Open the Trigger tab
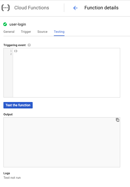 click(26, 32)
